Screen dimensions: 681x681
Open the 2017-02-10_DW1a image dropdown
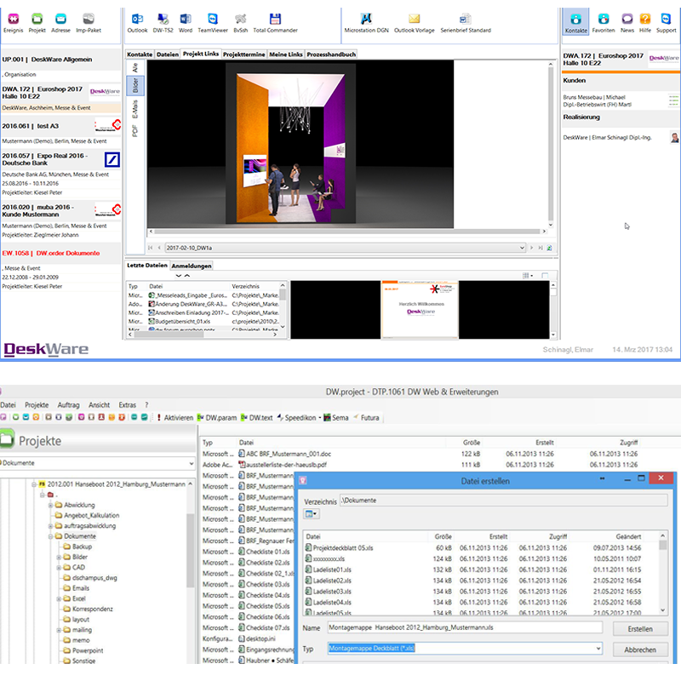tap(522, 248)
